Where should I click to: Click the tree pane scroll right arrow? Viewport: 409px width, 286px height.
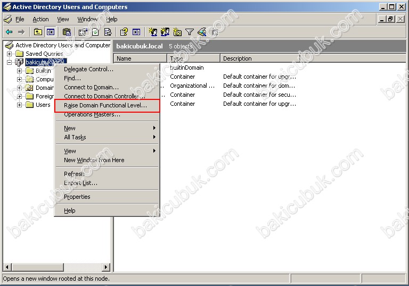[x=105, y=267]
